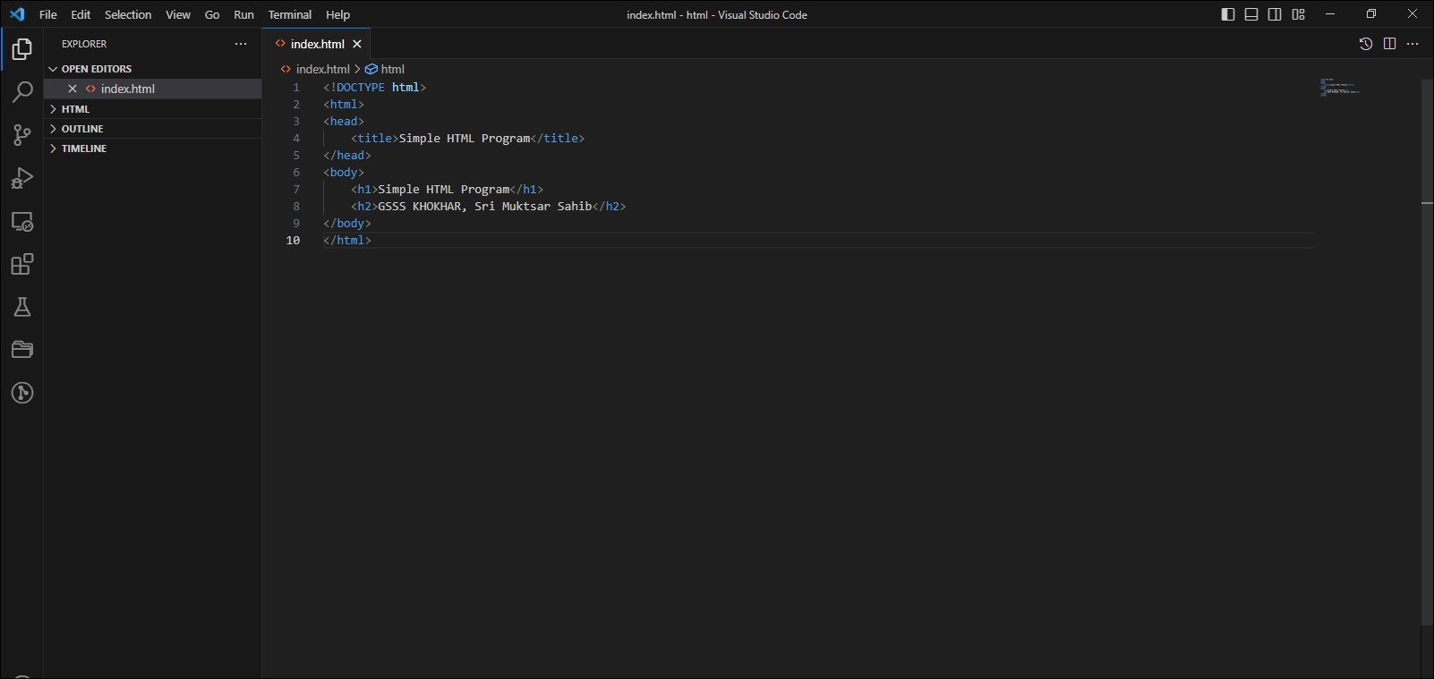Toggle the secondary side bar layout button

pyautogui.click(x=1275, y=14)
